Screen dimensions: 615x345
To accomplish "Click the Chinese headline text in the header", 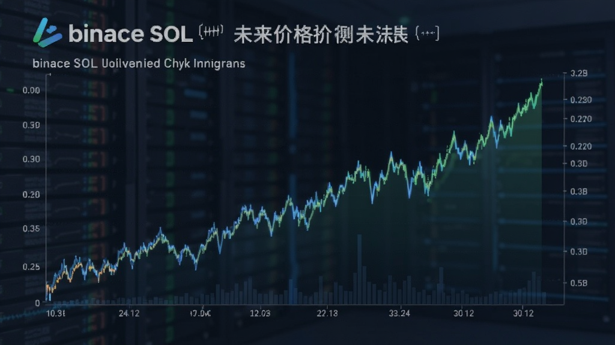I will click(321, 34).
